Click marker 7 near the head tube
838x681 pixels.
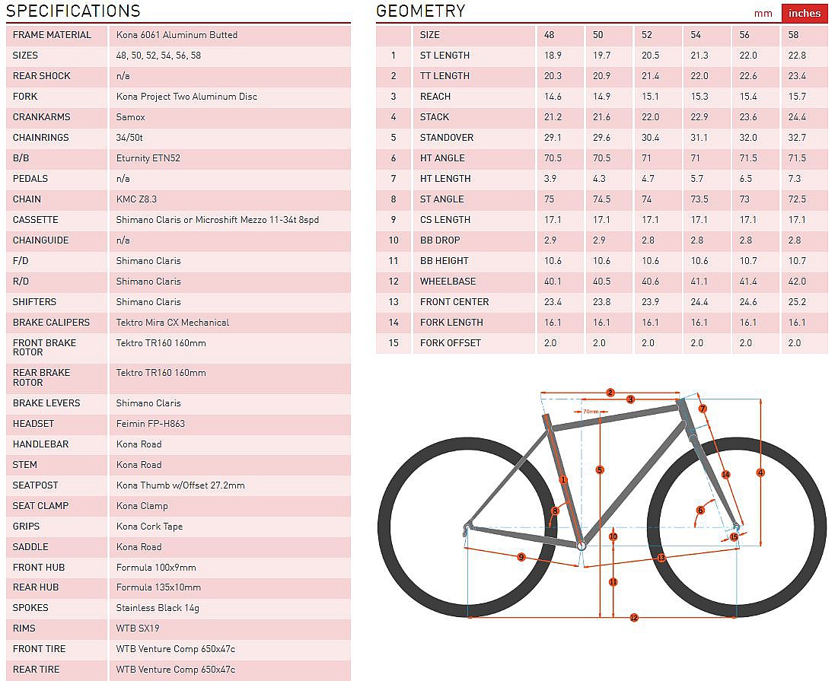pos(703,409)
